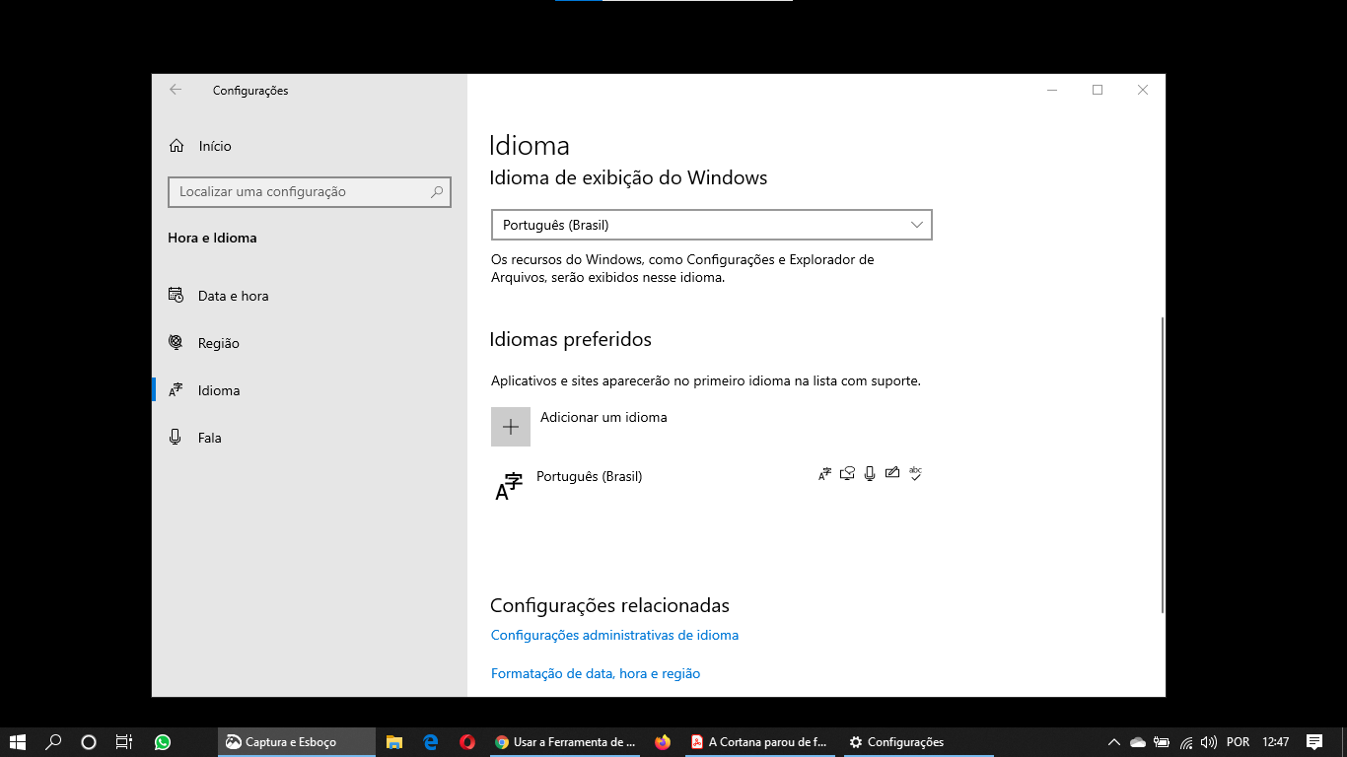This screenshot has width=1347, height=757.
Task: Focus the Localizar uma configuração field
Action: (x=309, y=192)
